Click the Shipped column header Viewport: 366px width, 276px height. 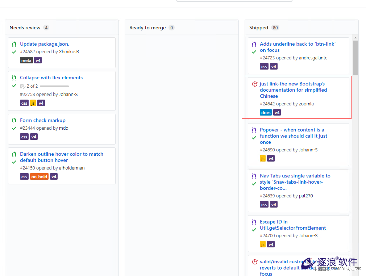pyautogui.click(x=259, y=28)
